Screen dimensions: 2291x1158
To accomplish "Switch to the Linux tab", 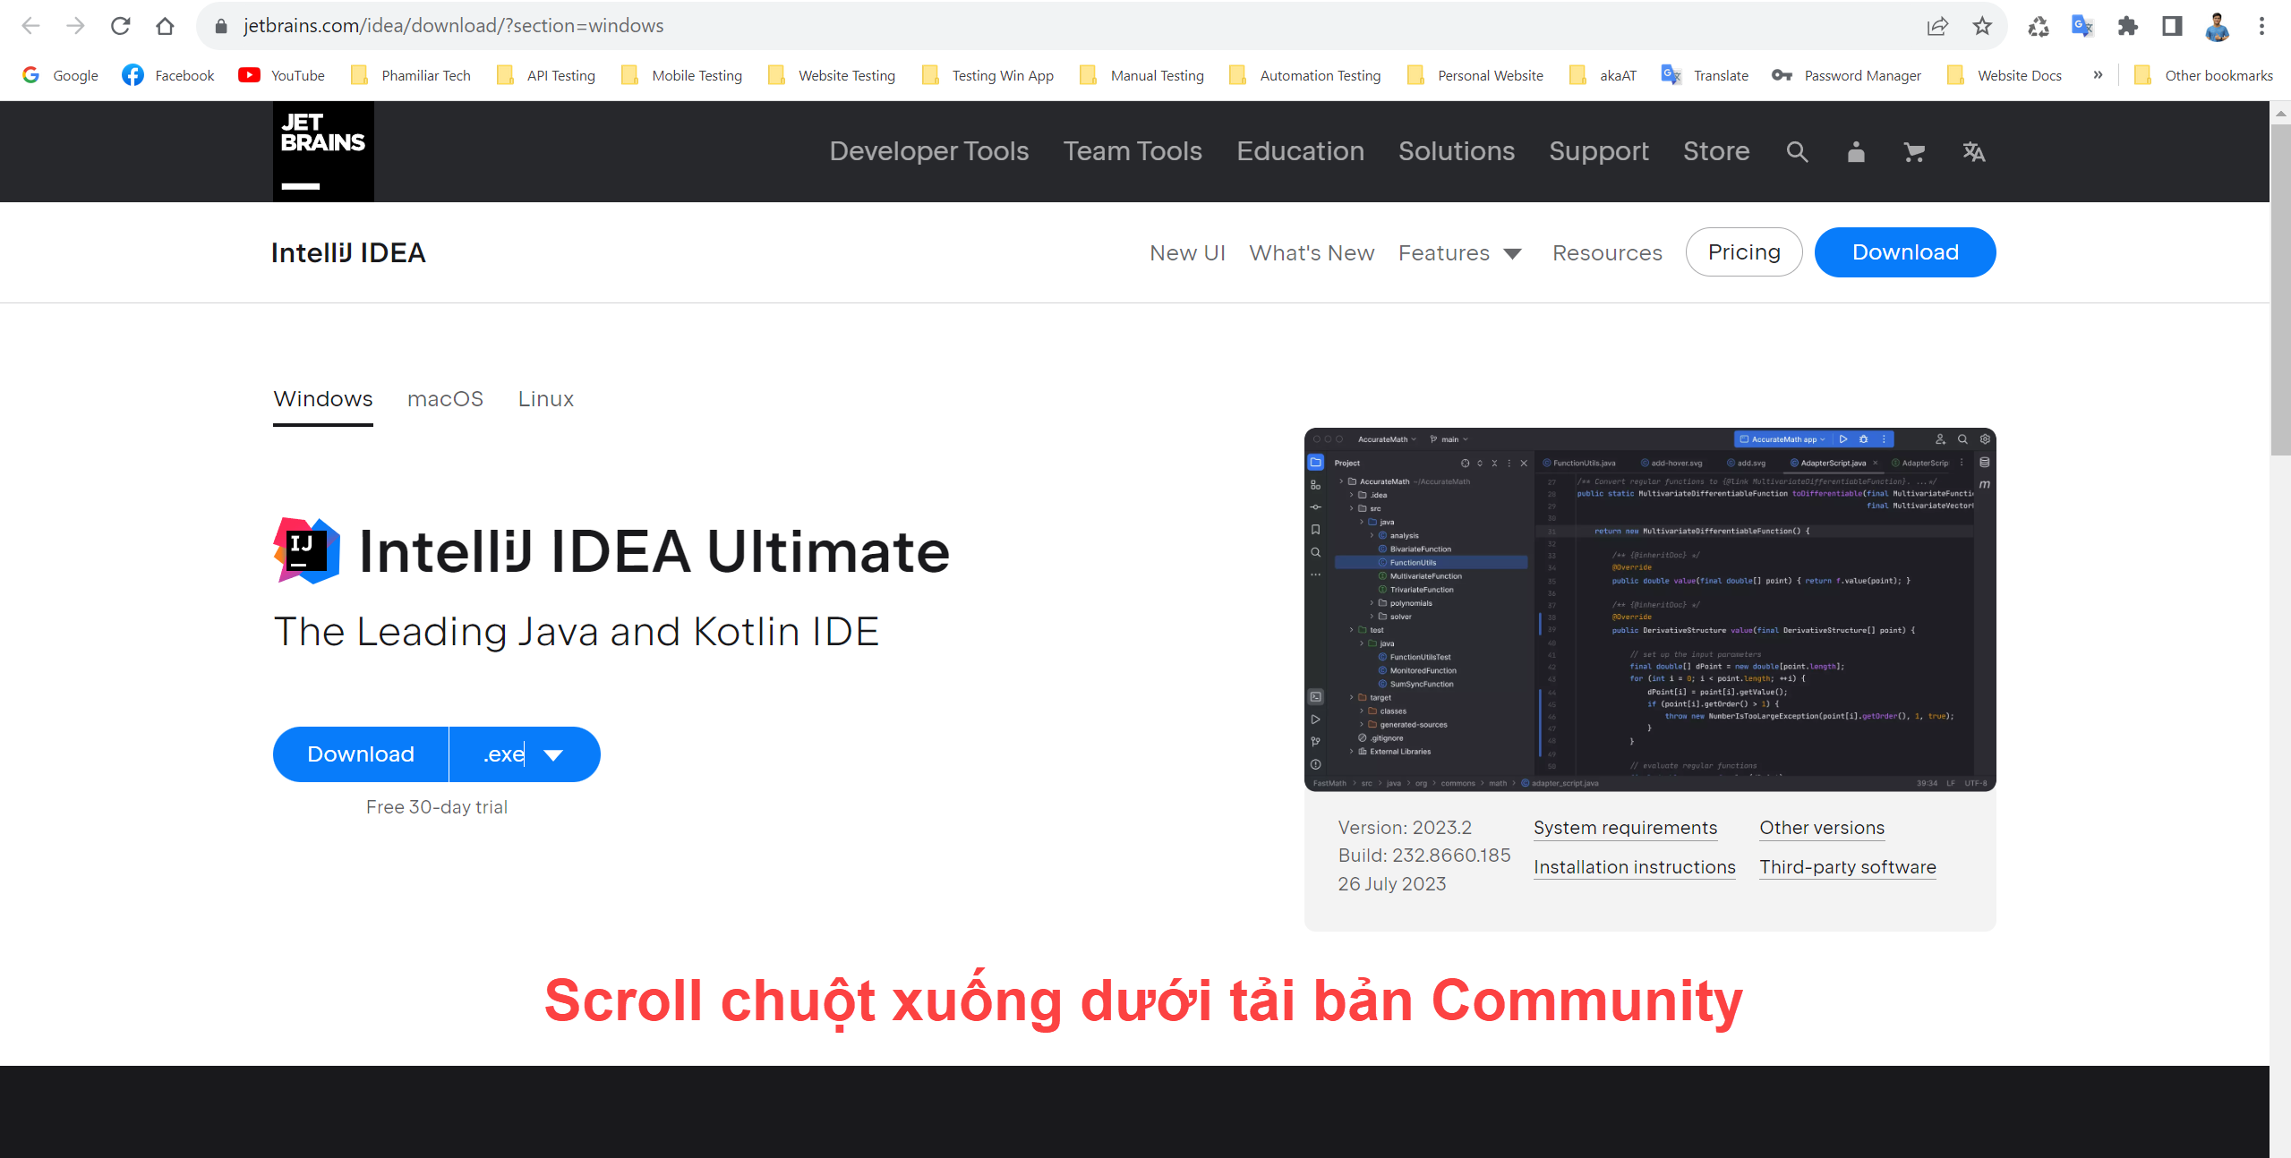I will 546,399.
